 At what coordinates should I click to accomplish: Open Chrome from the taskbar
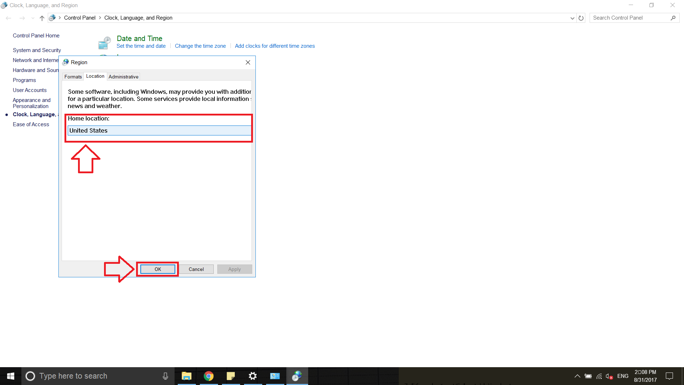click(x=209, y=376)
